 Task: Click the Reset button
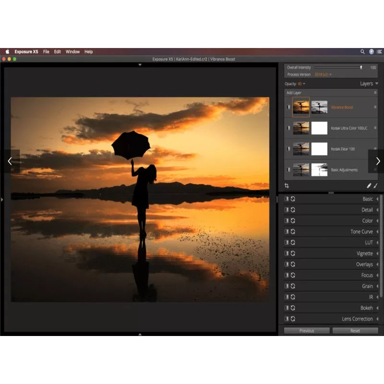coord(355,331)
